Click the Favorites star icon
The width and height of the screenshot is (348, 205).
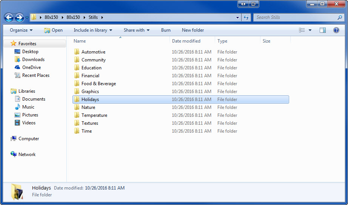pyautogui.click(x=14, y=43)
